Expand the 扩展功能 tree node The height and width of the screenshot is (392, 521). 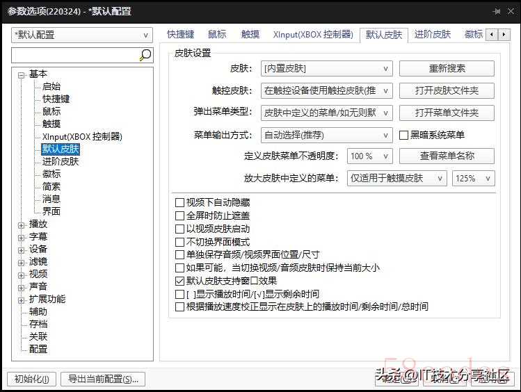22,300
